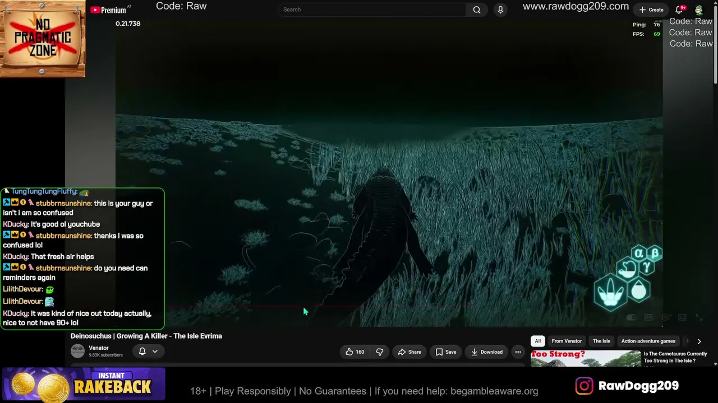Click the scrollbar down arrow
718x403 pixels.
click(715, 364)
